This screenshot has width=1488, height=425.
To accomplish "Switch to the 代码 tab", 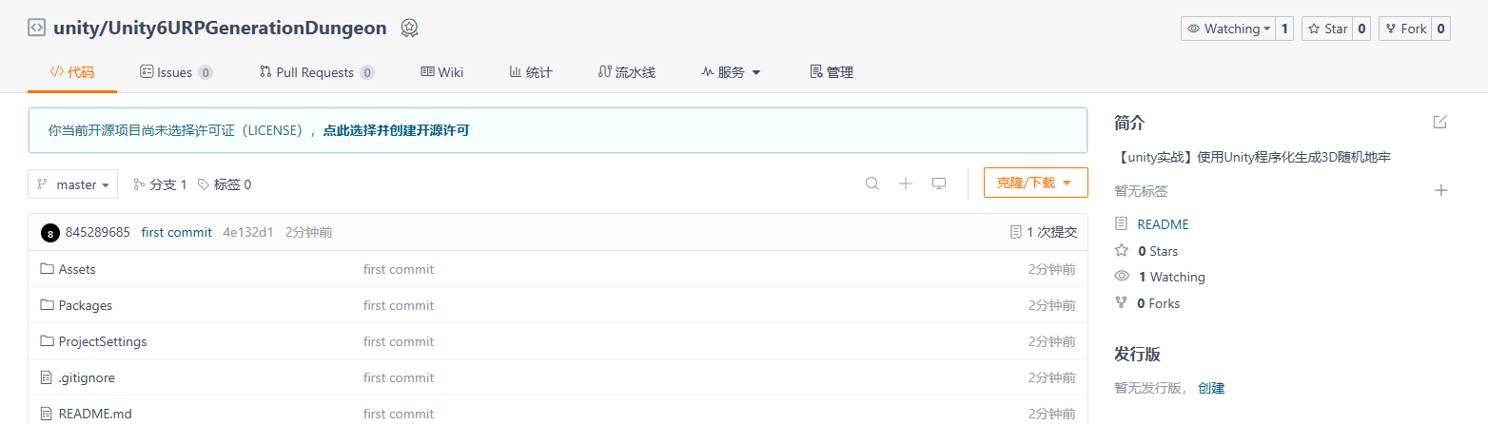I will 72,72.
